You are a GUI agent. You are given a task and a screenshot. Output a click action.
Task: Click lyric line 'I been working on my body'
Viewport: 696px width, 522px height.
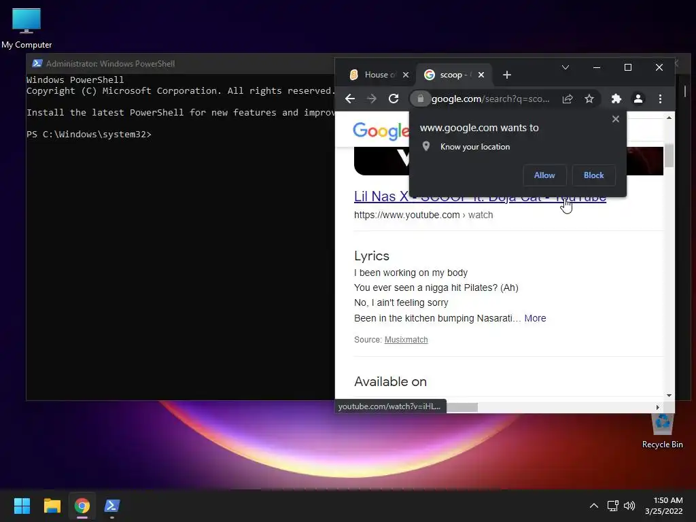coord(411,273)
